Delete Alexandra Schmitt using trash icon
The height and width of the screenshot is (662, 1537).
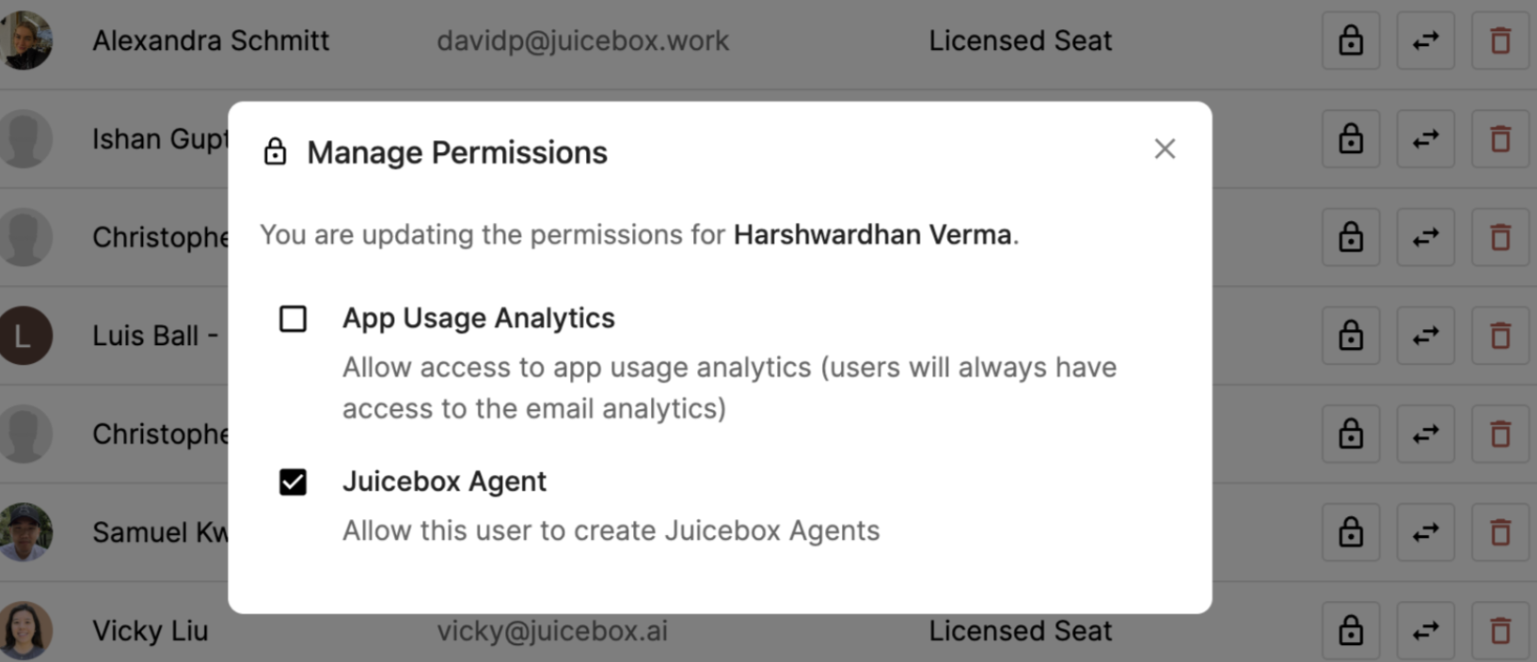point(1500,40)
